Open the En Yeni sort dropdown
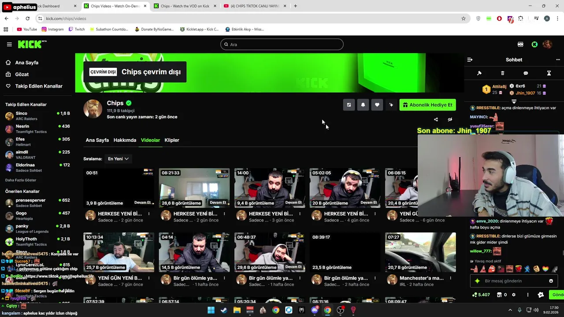 pos(118,158)
